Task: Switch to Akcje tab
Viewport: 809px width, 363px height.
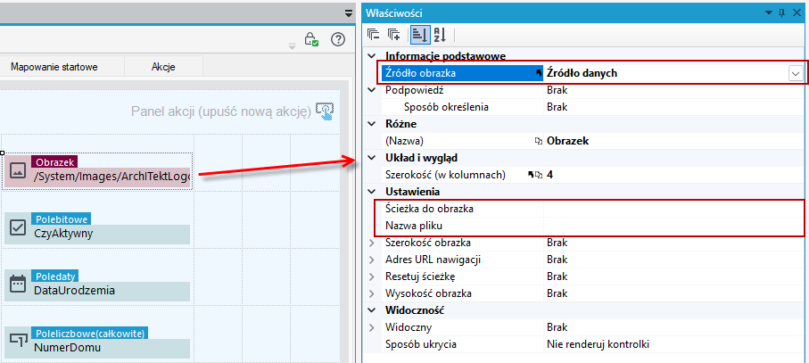Action: click(x=163, y=67)
